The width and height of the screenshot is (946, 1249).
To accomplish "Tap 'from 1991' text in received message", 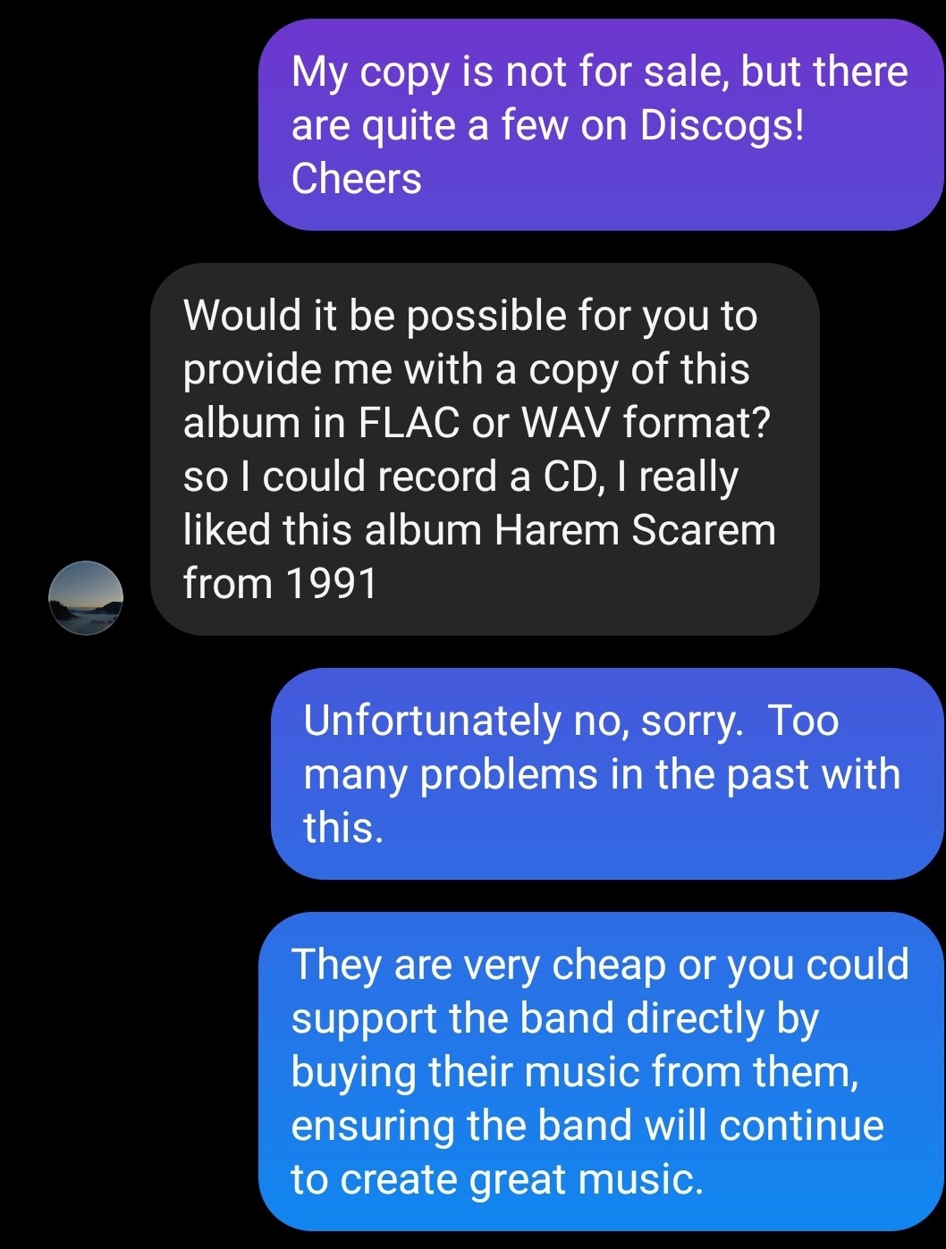I will (x=280, y=583).
